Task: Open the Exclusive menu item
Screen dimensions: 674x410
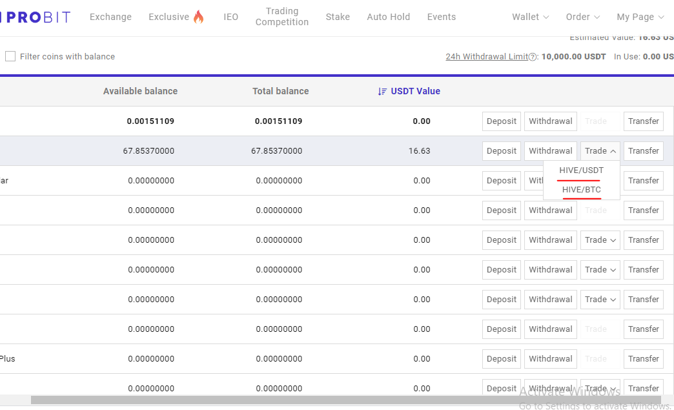Action: pos(169,17)
